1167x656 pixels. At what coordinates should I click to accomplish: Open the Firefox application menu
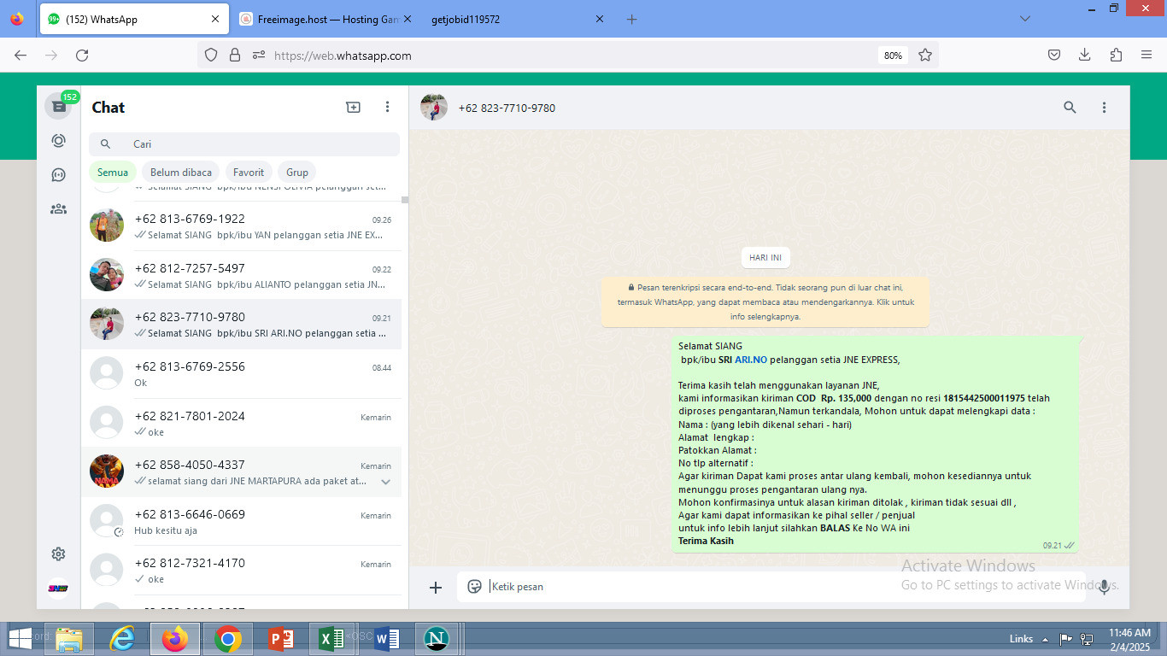click(x=1146, y=55)
